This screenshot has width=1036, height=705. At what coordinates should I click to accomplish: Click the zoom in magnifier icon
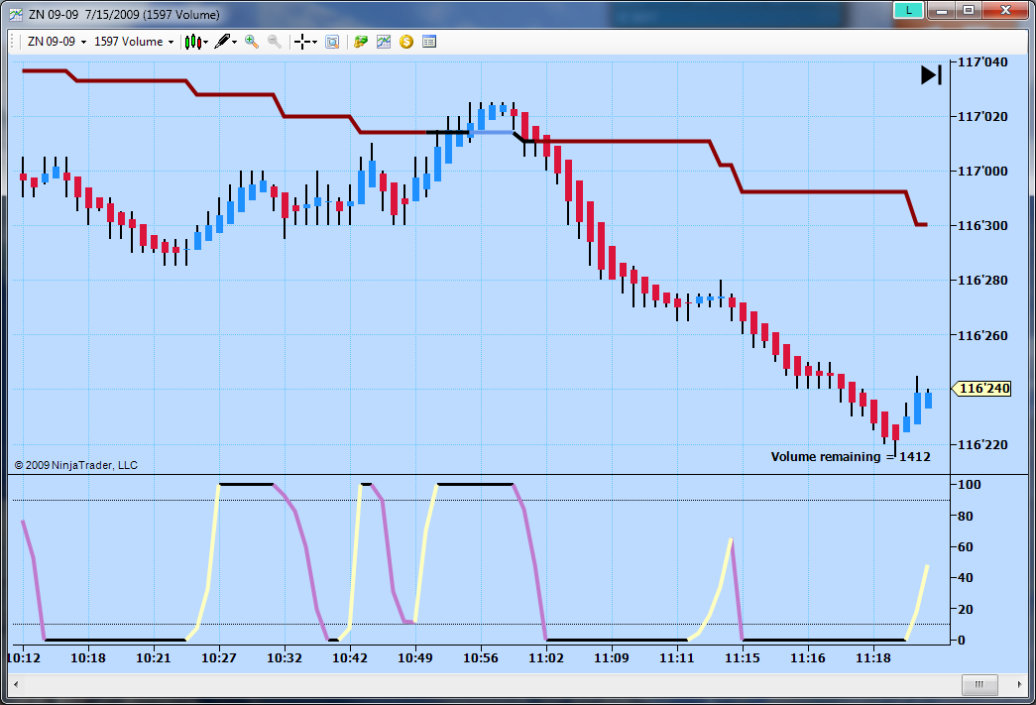click(252, 42)
